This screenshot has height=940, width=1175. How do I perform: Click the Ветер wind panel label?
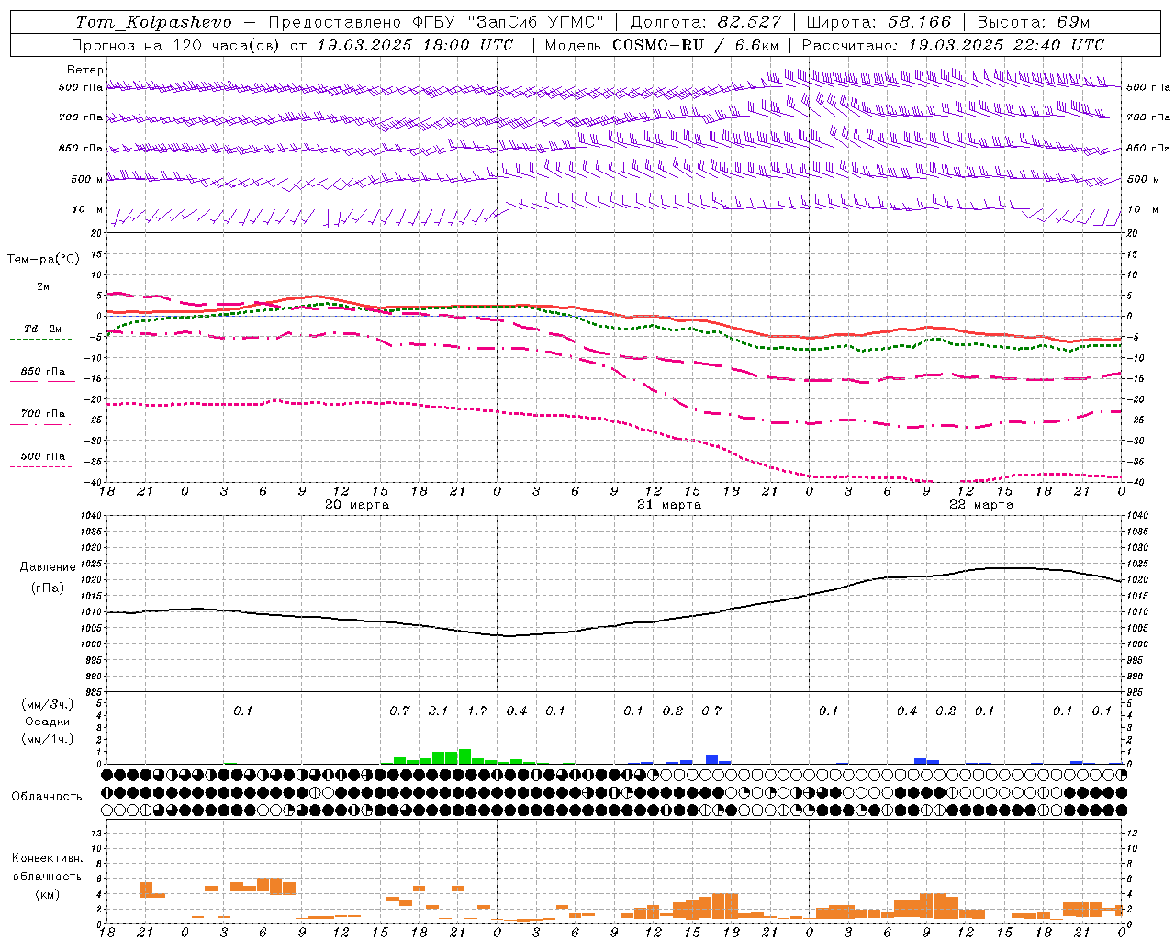tap(84, 70)
